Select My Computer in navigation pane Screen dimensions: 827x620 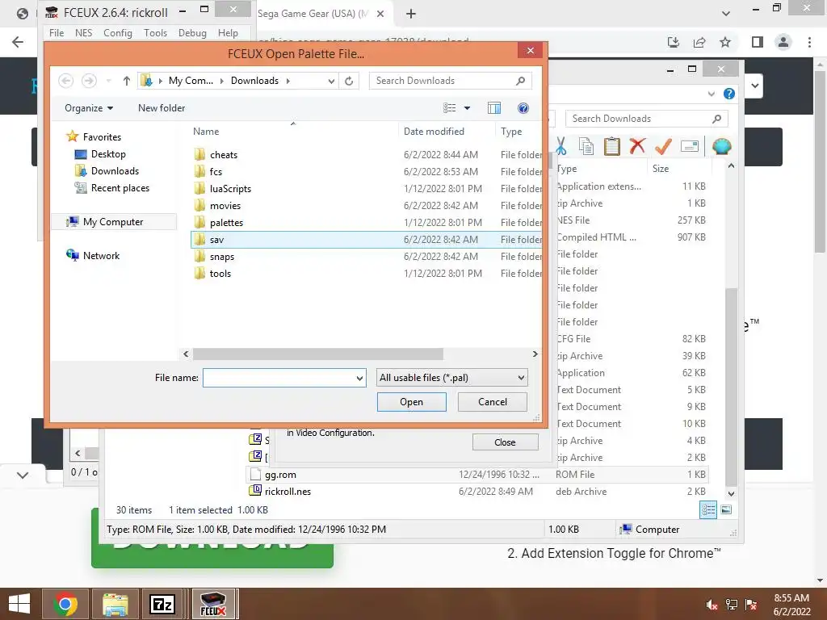coord(113,222)
